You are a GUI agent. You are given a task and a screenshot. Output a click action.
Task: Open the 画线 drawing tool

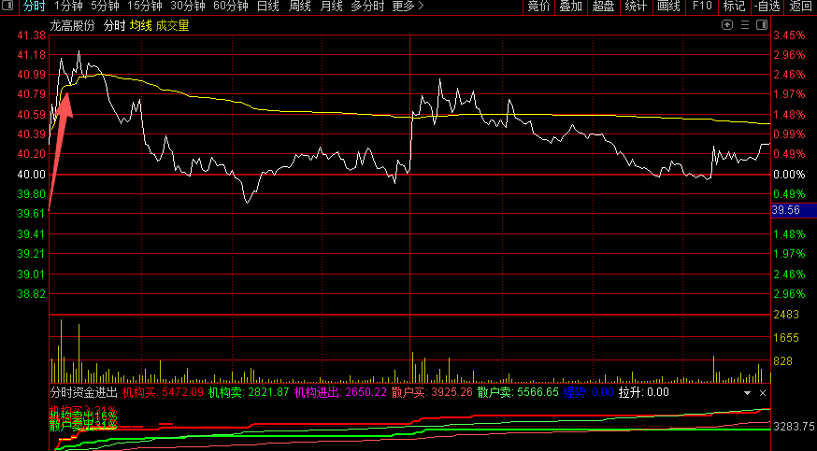coord(668,7)
